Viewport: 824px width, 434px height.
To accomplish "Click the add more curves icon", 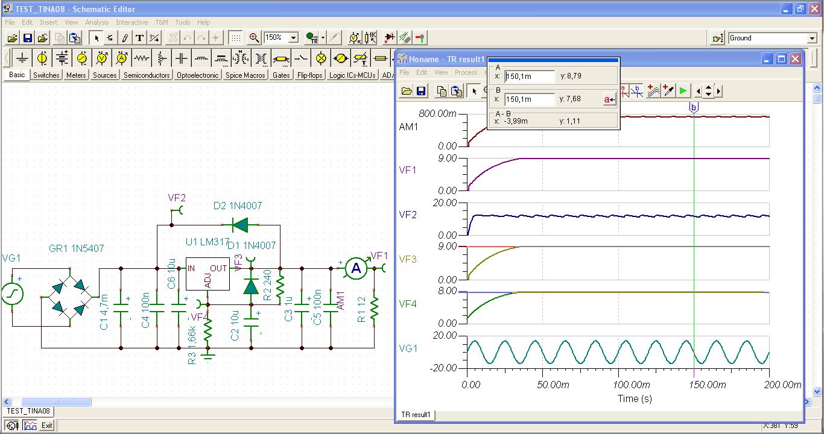I will (653, 91).
